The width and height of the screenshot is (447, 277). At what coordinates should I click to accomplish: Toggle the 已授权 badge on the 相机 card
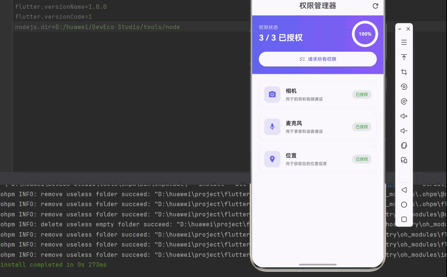(361, 94)
